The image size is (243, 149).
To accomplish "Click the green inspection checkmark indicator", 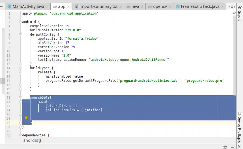I will [x=234, y=13].
